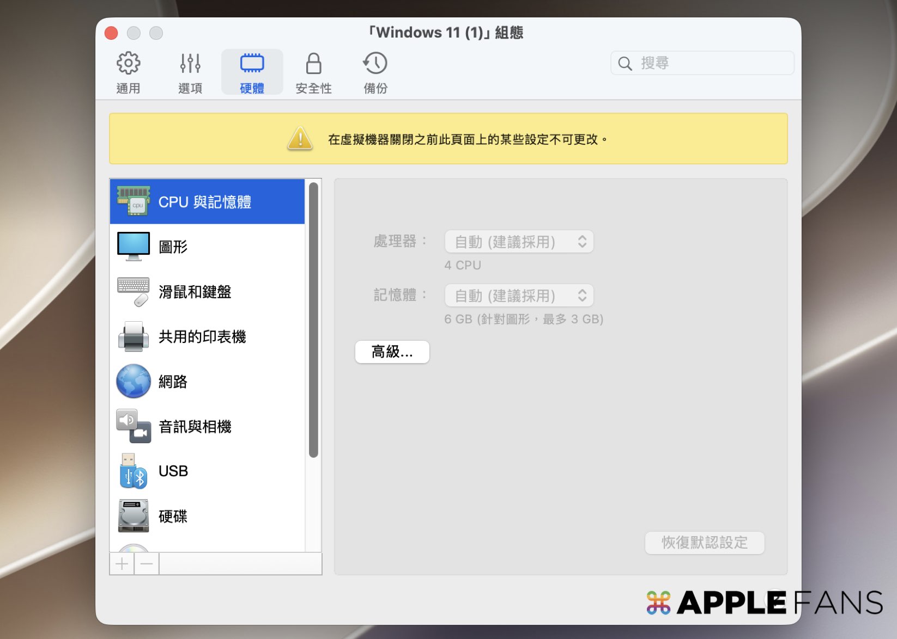Viewport: 897px width, 639px height.
Task: Switch to the 硬體 tab label
Action: click(252, 88)
